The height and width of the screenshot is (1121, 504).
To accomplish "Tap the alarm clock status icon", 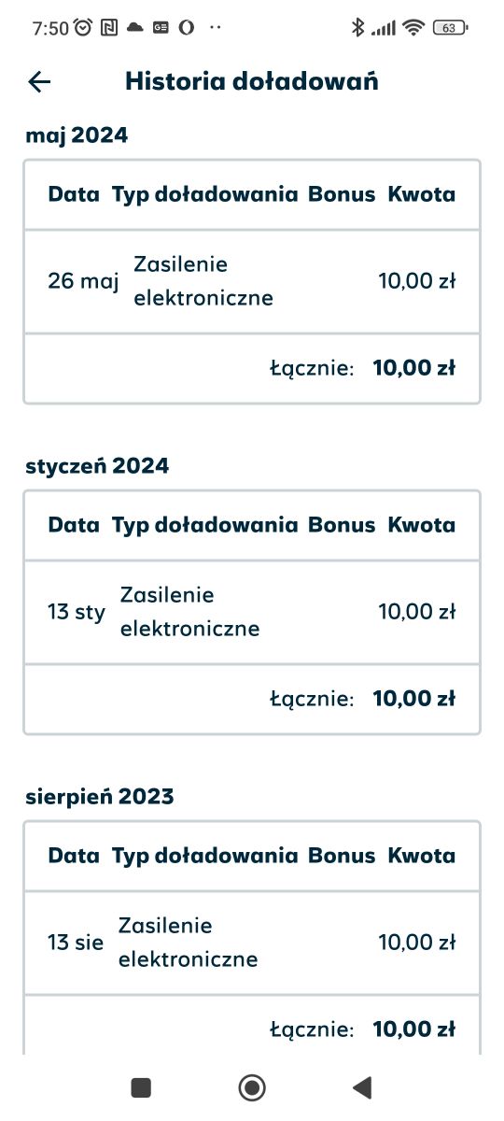I will [x=83, y=28].
